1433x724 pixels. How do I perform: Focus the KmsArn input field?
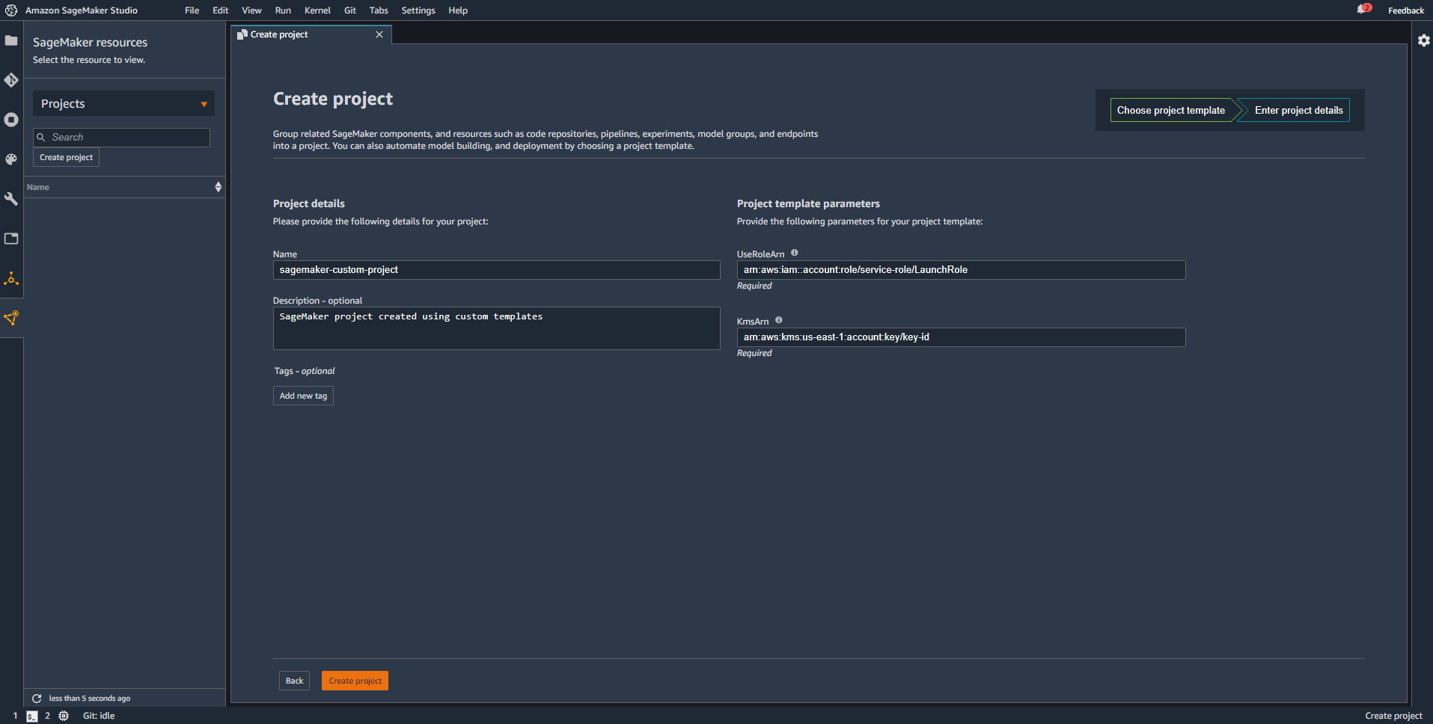click(961, 337)
